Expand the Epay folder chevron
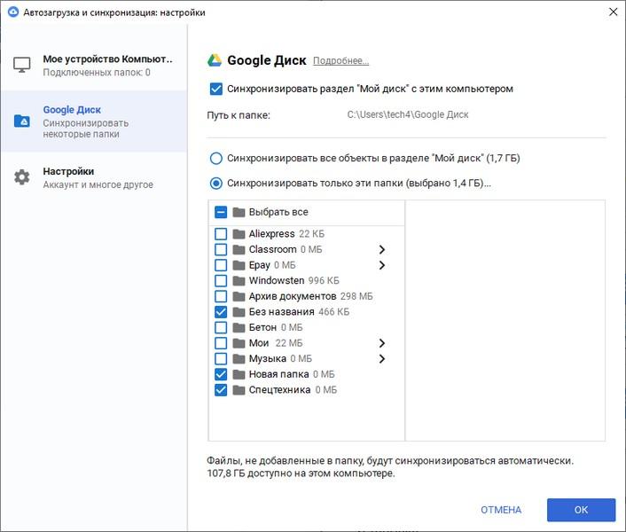Viewport: 626px width, 532px height. click(382, 265)
